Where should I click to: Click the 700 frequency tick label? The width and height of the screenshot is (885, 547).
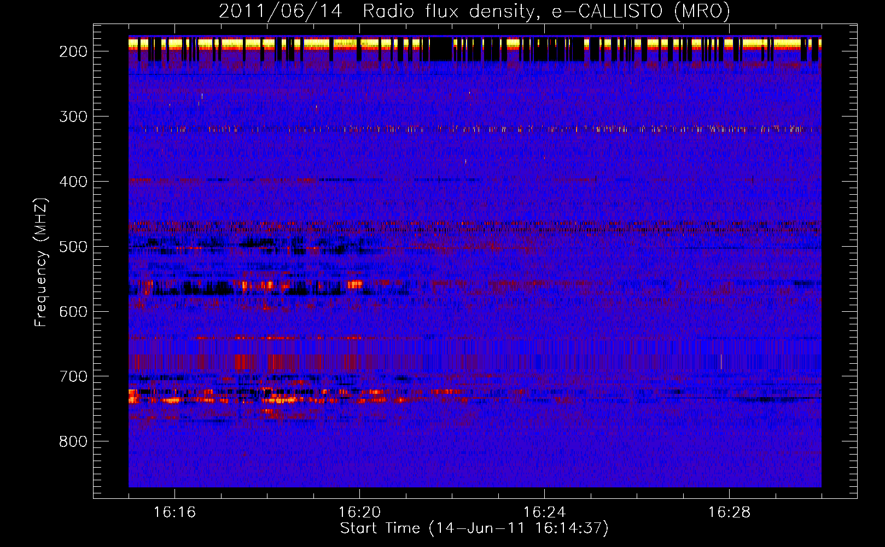coord(73,377)
